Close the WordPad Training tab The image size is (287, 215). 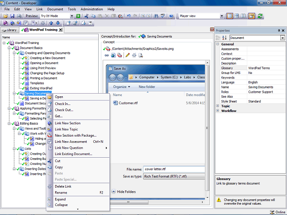[61, 30]
